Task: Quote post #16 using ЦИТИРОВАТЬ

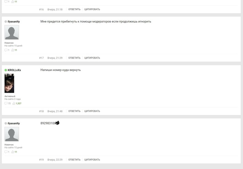Action: tap(92, 9)
